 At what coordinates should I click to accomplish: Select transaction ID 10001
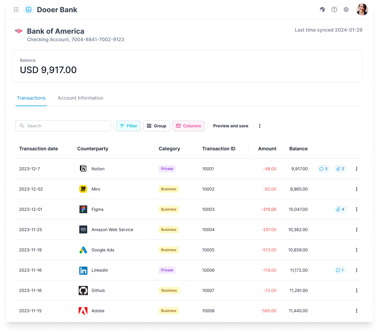click(x=208, y=169)
